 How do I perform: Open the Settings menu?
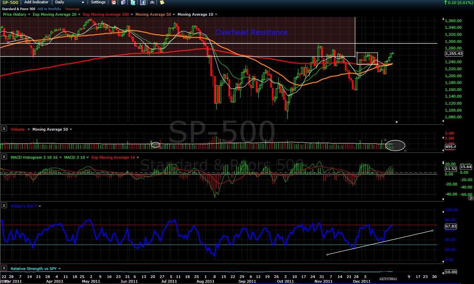point(98,2)
